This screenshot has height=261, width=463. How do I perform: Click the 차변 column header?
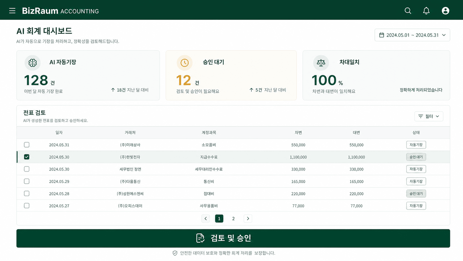[298, 133]
